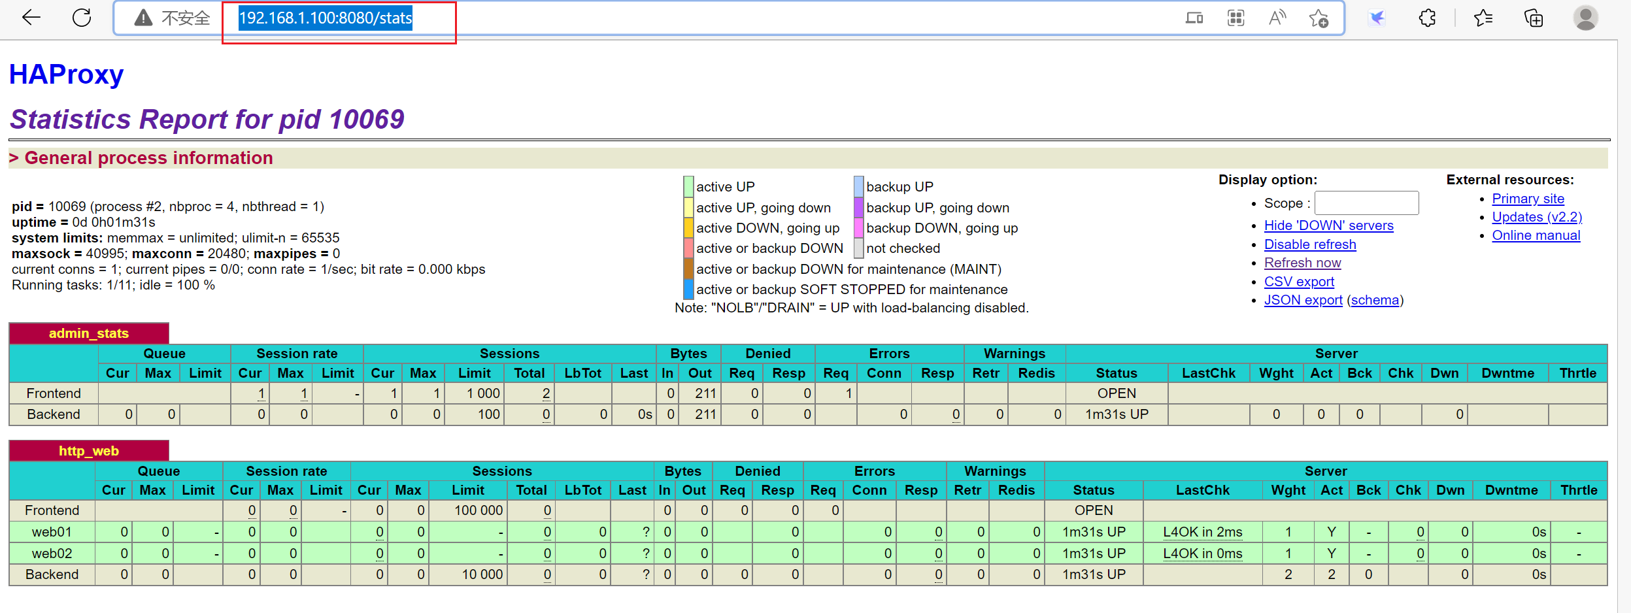Click the Disable refresh link
The width and height of the screenshot is (1631, 613).
tap(1310, 244)
